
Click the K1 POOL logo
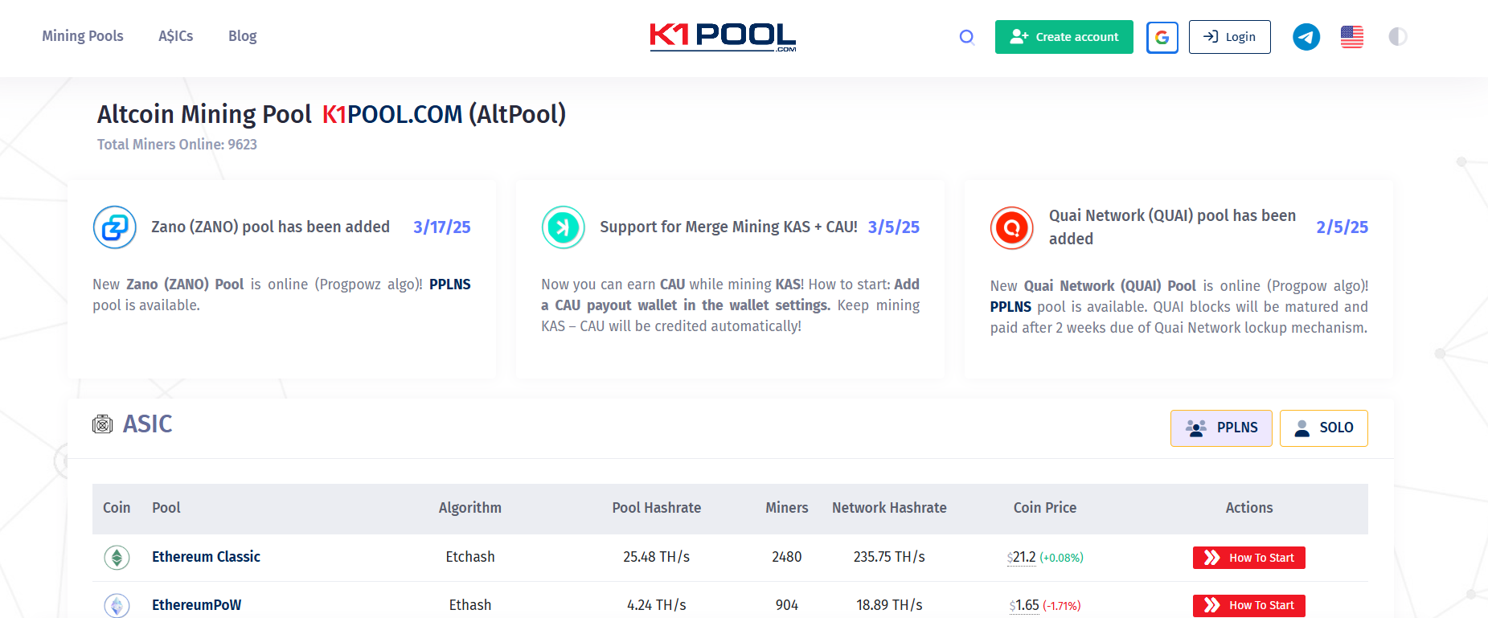723,37
